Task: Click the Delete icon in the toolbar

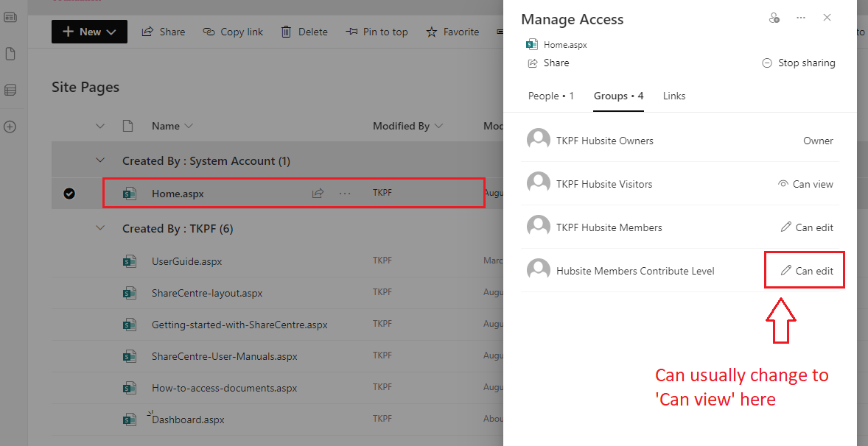Action: click(x=304, y=31)
